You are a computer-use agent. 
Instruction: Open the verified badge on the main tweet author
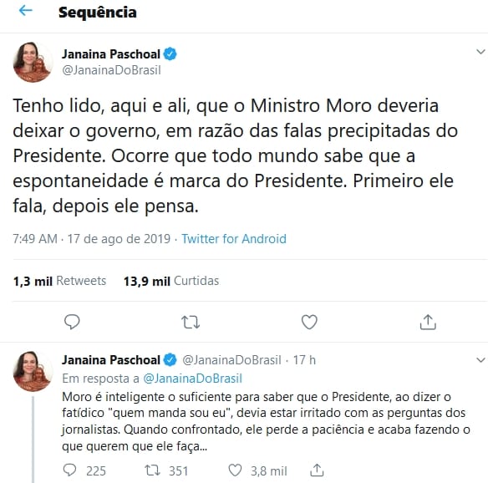coord(170,53)
